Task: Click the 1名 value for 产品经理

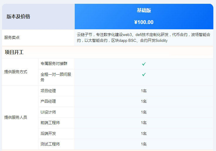Action: 144,102
